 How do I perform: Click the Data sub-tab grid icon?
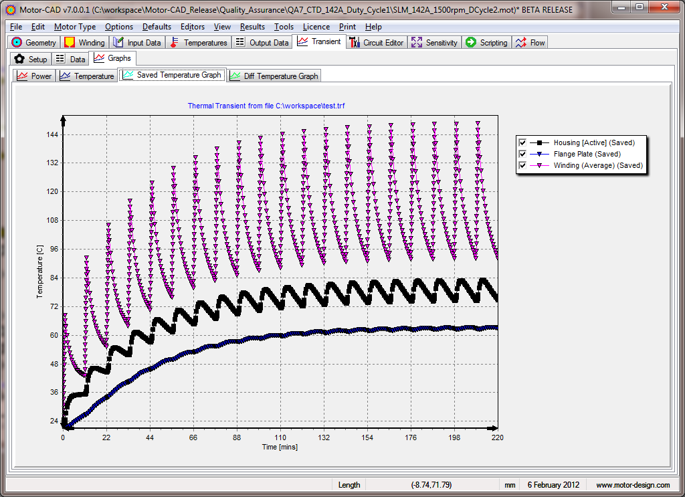pos(60,59)
